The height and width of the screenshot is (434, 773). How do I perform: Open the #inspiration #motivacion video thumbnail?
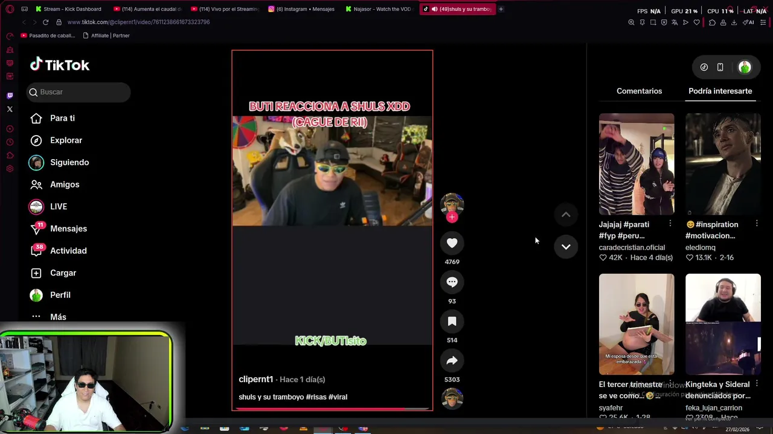723,164
